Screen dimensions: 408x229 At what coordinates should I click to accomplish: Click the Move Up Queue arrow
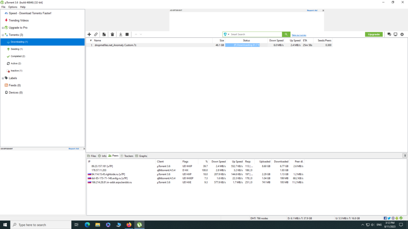[136, 34]
